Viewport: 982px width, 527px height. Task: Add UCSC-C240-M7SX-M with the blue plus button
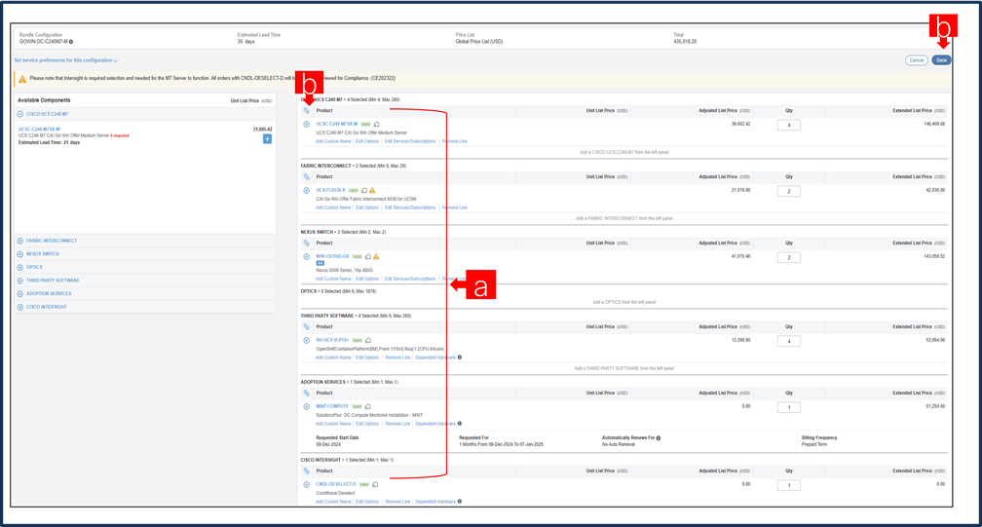coord(267,139)
